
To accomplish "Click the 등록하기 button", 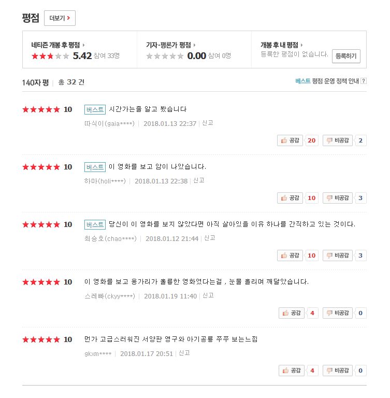I will tap(346, 56).
